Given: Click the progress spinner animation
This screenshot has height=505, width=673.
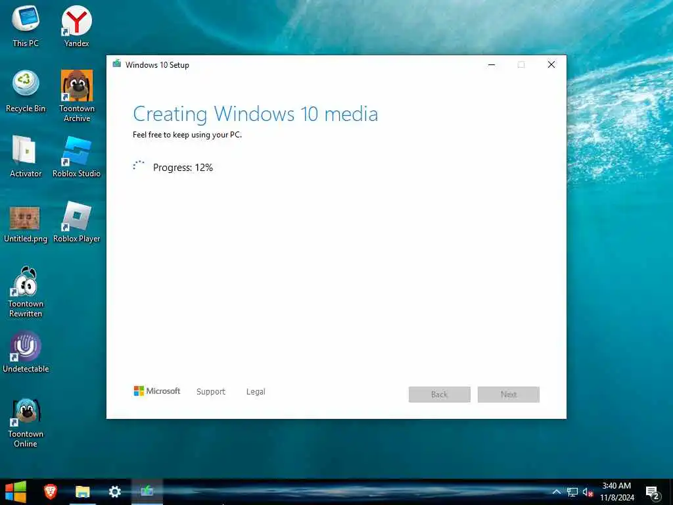Looking at the screenshot, I should (139, 166).
